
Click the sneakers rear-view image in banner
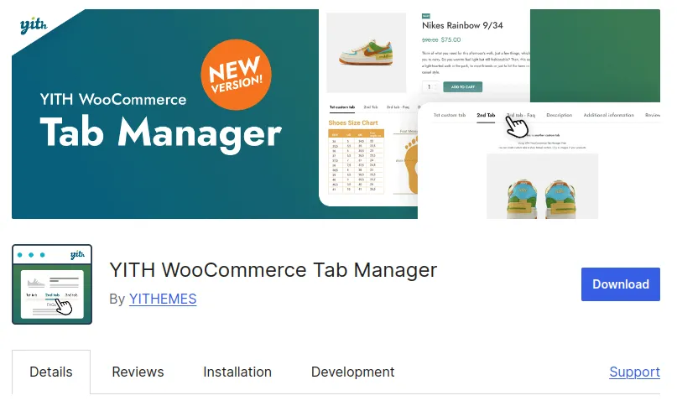point(542,186)
